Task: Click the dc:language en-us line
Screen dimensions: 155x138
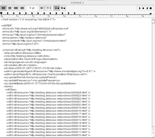Action: coord(25,62)
